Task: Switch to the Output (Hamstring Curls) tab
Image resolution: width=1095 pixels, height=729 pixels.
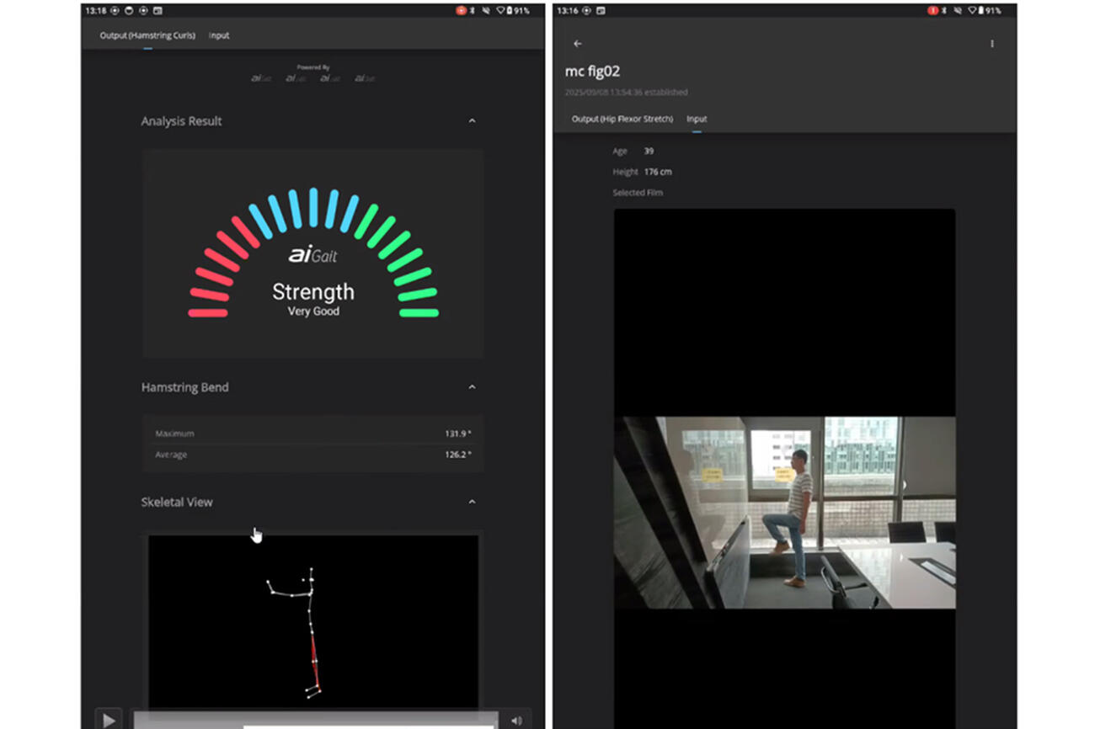Action: [147, 35]
